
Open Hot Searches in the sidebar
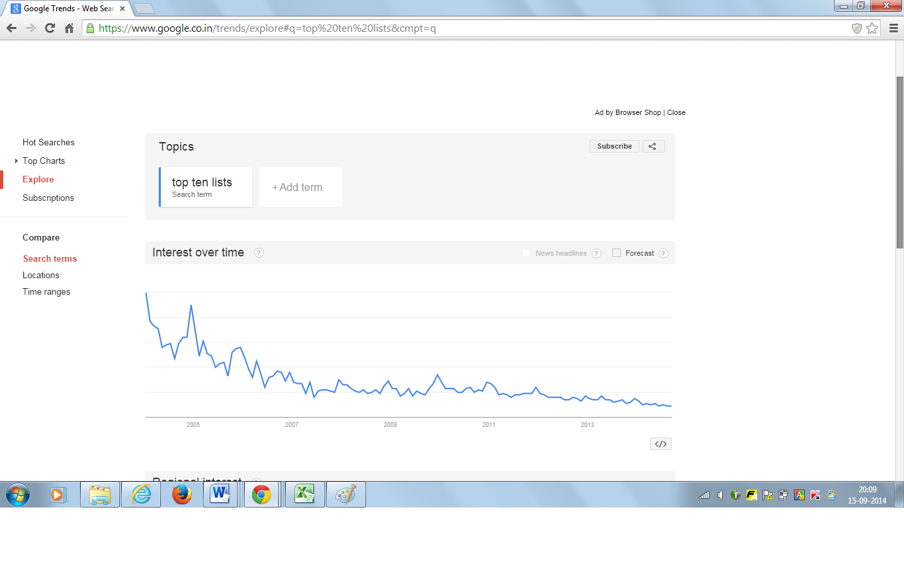point(48,142)
